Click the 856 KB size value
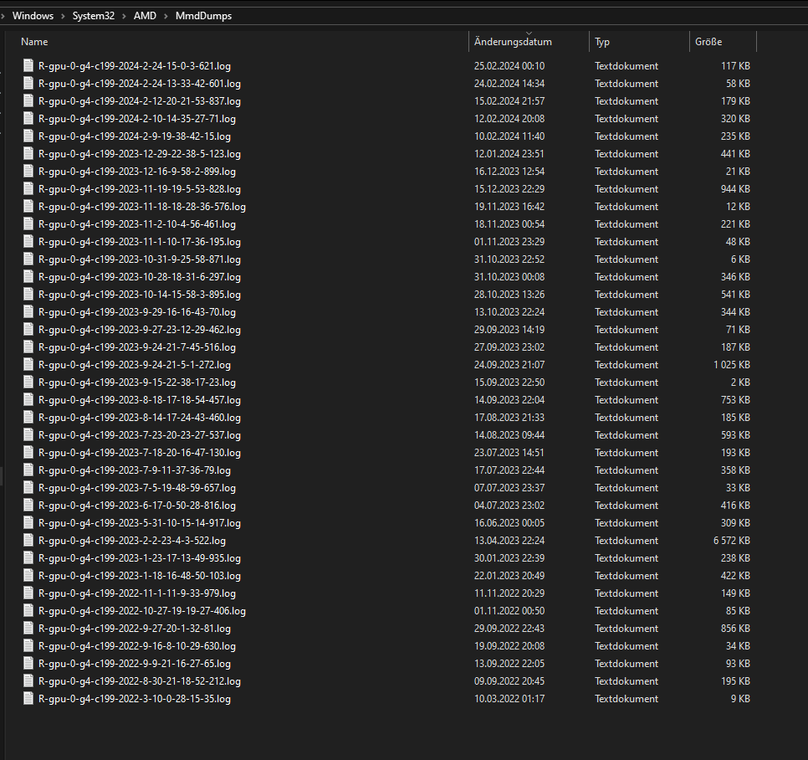The height and width of the screenshot is (760, 808). [x=735, y=629]
